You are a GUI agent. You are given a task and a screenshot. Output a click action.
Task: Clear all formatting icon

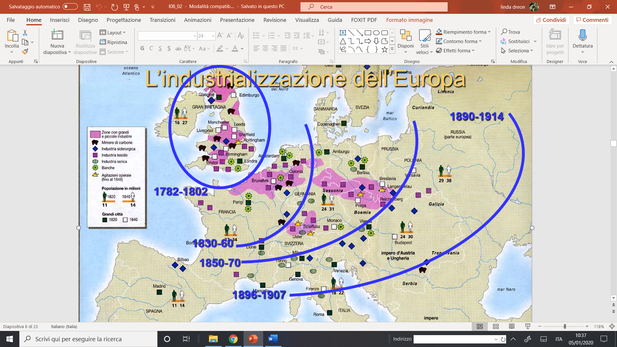[x=241, y=36]
